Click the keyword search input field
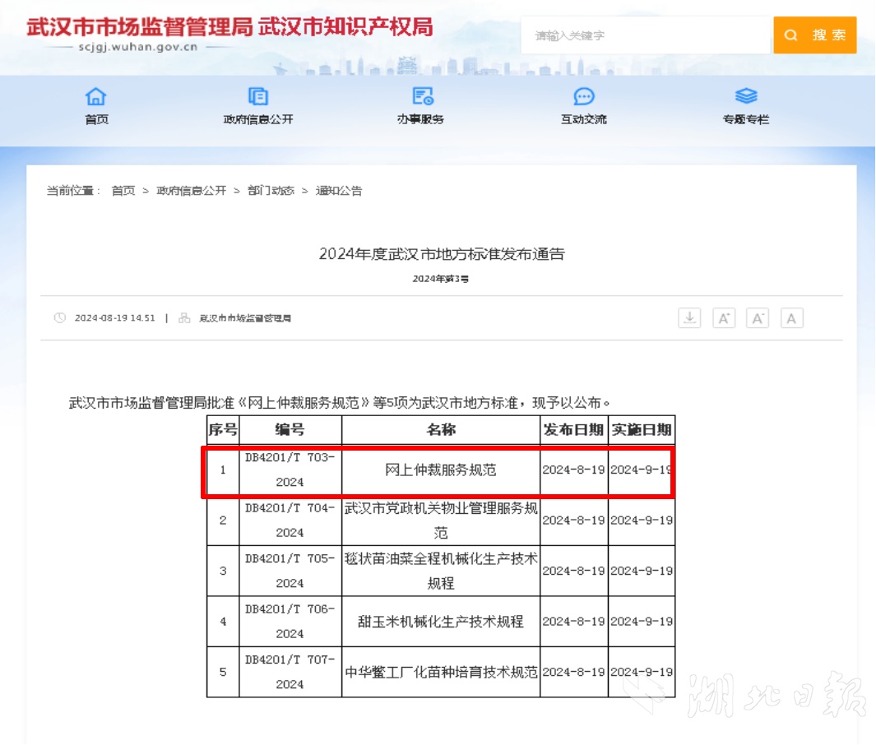 click(x=646, y=35)
